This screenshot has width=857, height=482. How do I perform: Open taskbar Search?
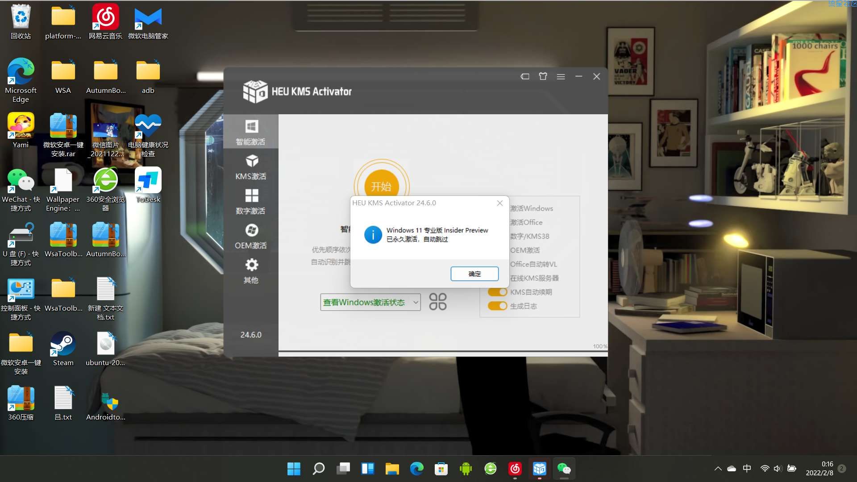click(318, 469)
